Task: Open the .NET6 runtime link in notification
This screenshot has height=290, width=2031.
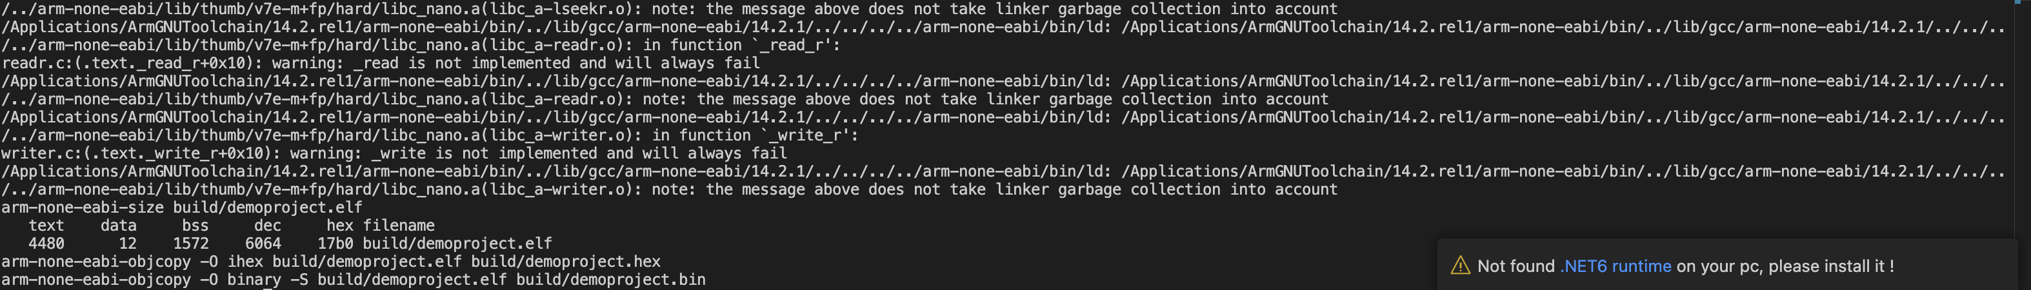Action: tap(1615, 266)
